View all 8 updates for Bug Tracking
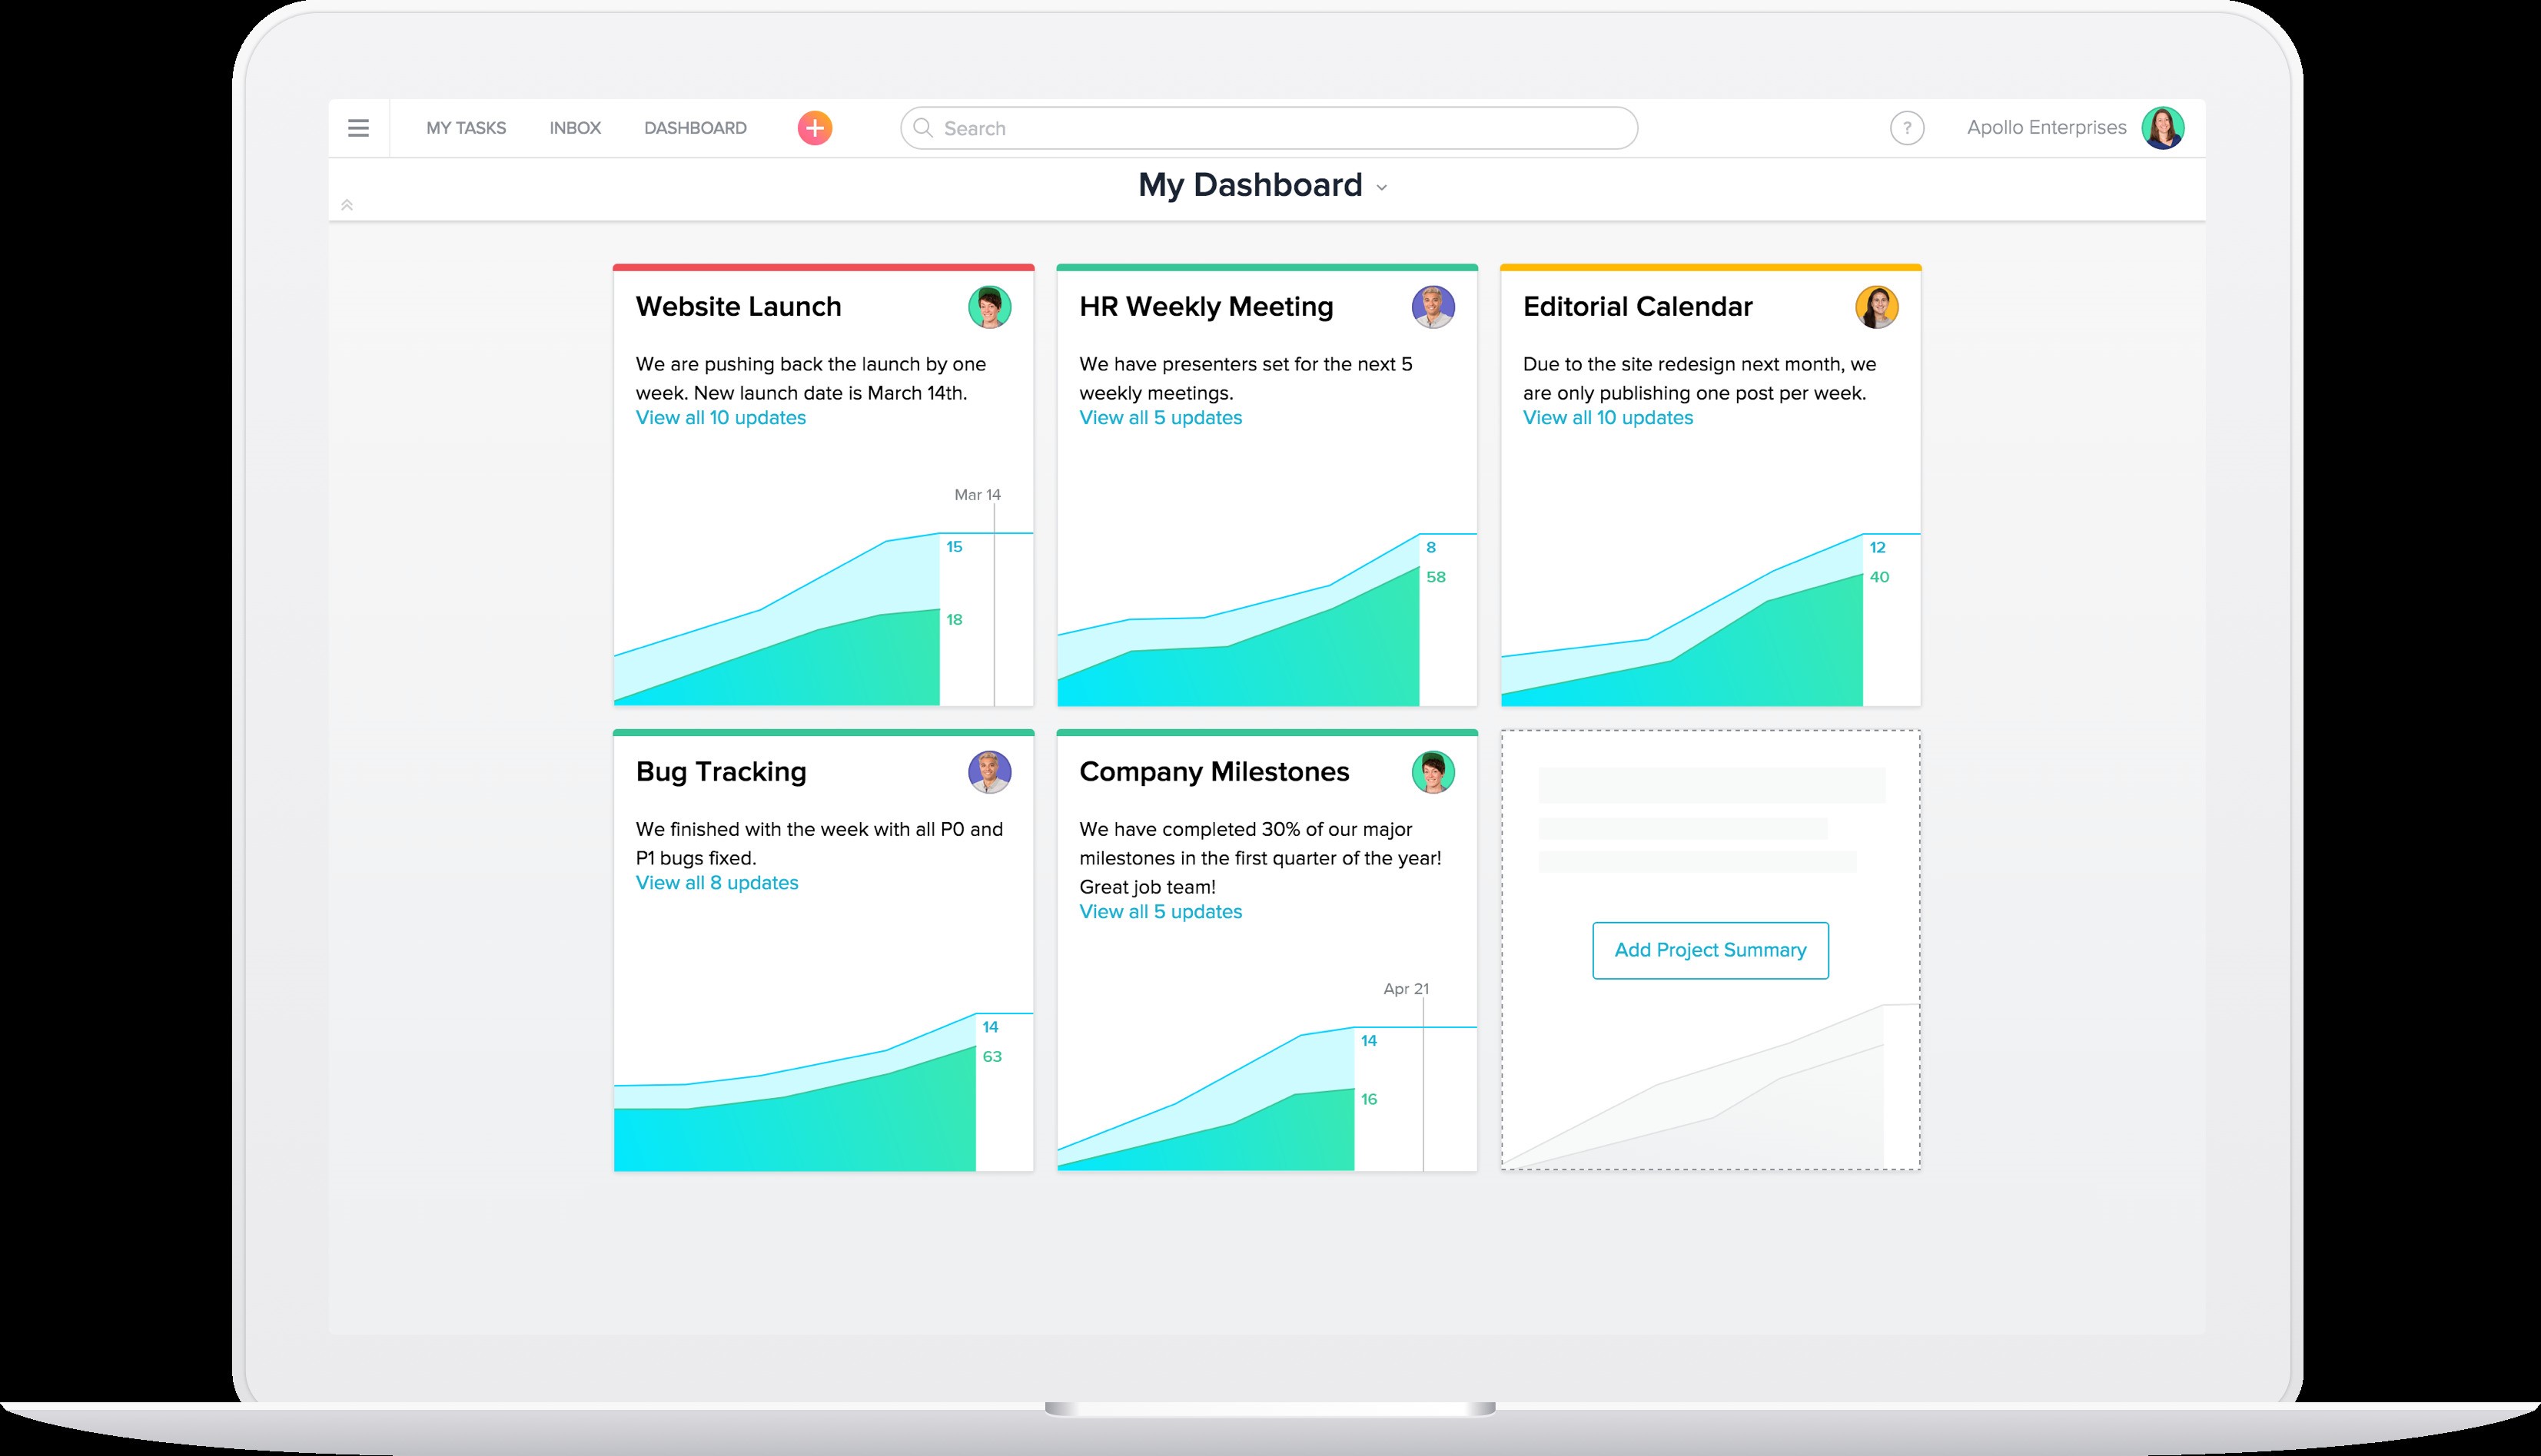This screenshot has width=2541, height=1456. point(716,882)
